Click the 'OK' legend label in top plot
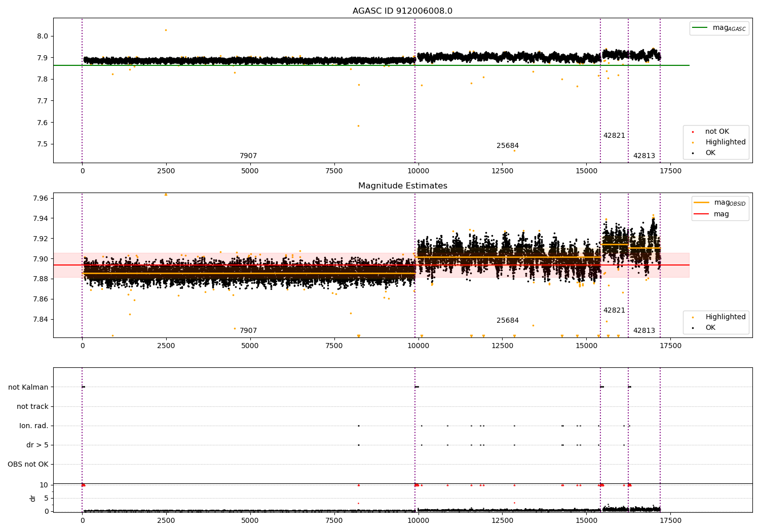 point(710,153)
